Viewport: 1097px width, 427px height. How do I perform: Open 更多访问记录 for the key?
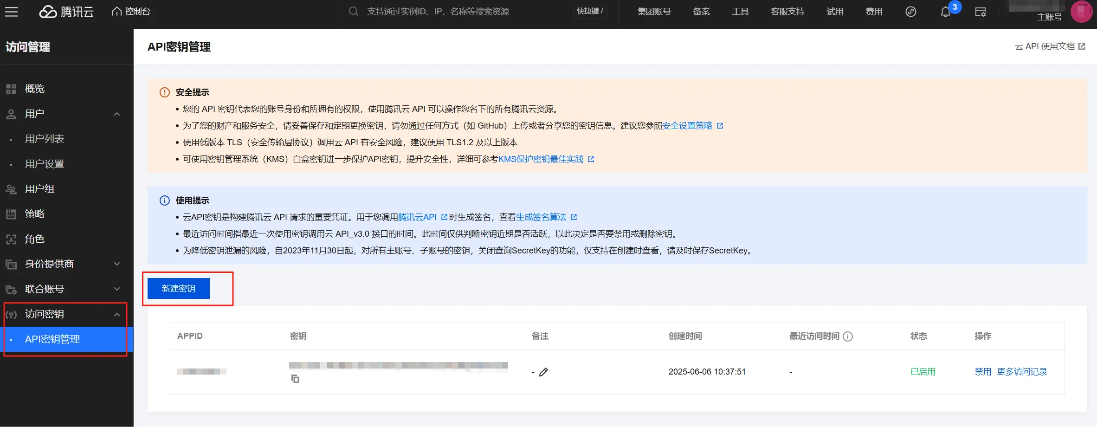click(1022, 372)
